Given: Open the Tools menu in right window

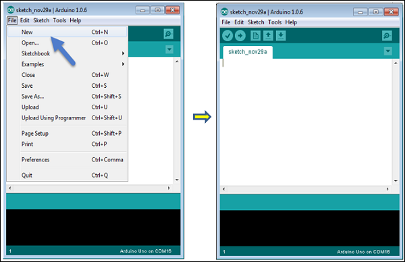Looking at the screenshot, I should tap(275, 22).
